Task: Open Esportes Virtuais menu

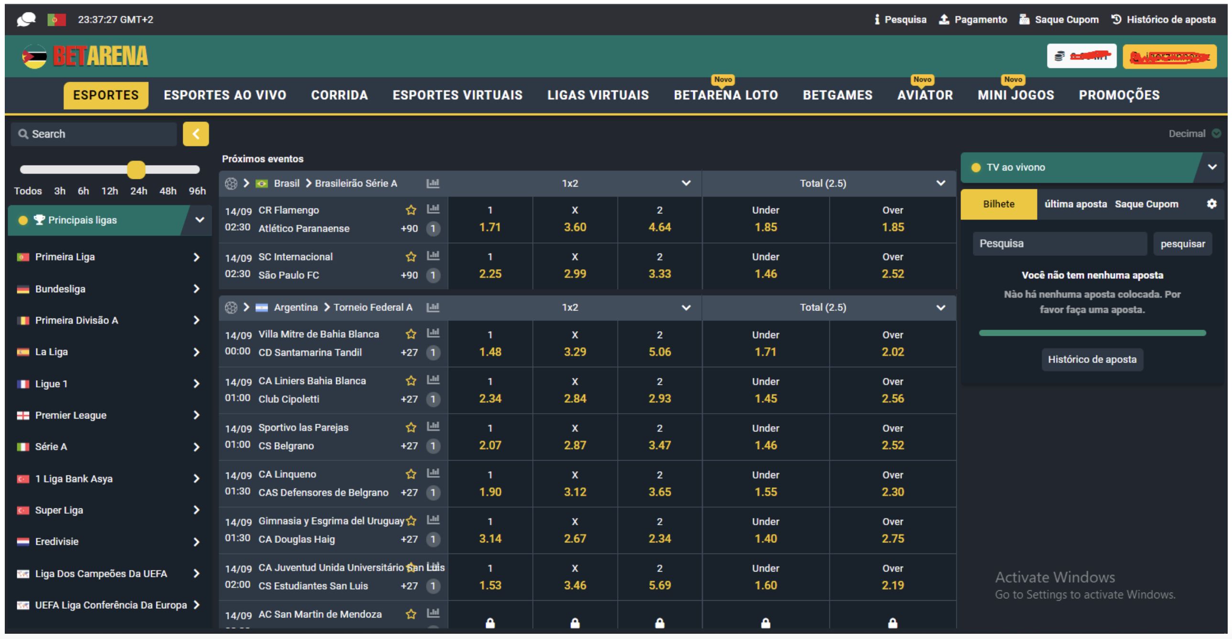Action: (458, 95)
